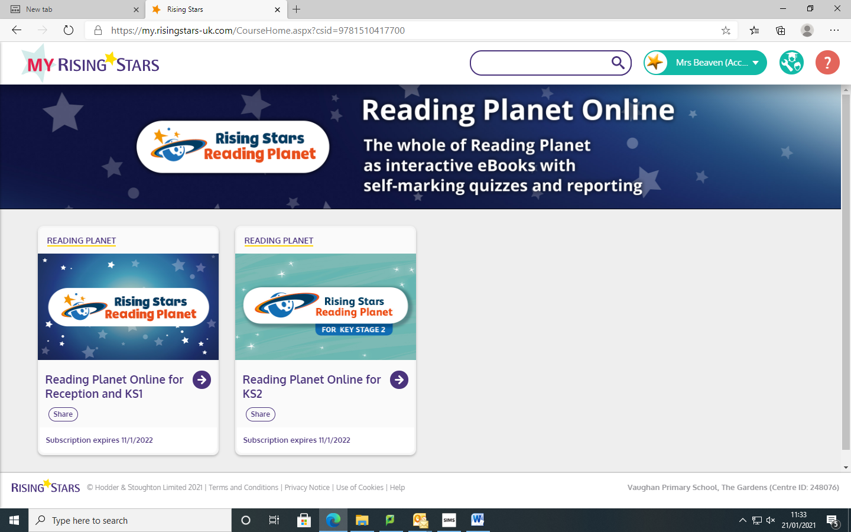Image resolution: width=851 pixels, height=532 pixels.
Task: Open the browser profile icon
Action: (807, 30)
